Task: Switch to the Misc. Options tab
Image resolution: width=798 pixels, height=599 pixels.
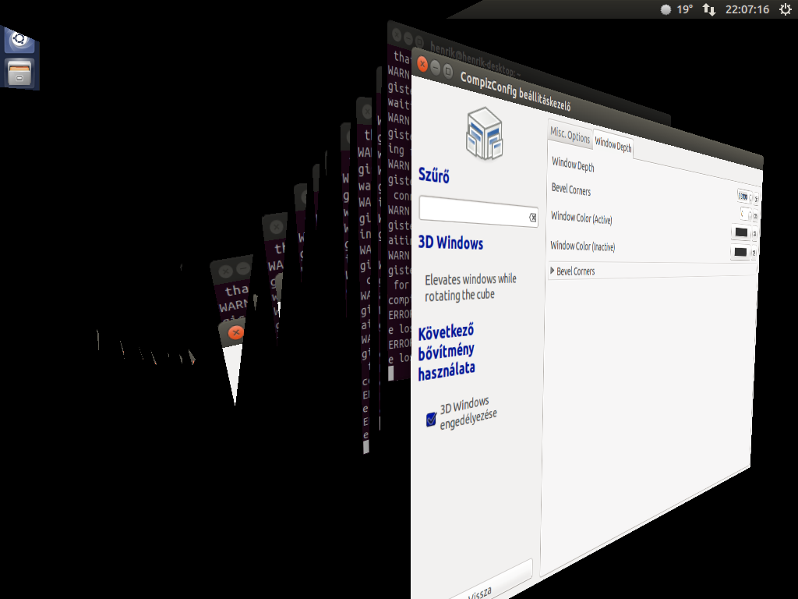Action: tap(570, 135)
